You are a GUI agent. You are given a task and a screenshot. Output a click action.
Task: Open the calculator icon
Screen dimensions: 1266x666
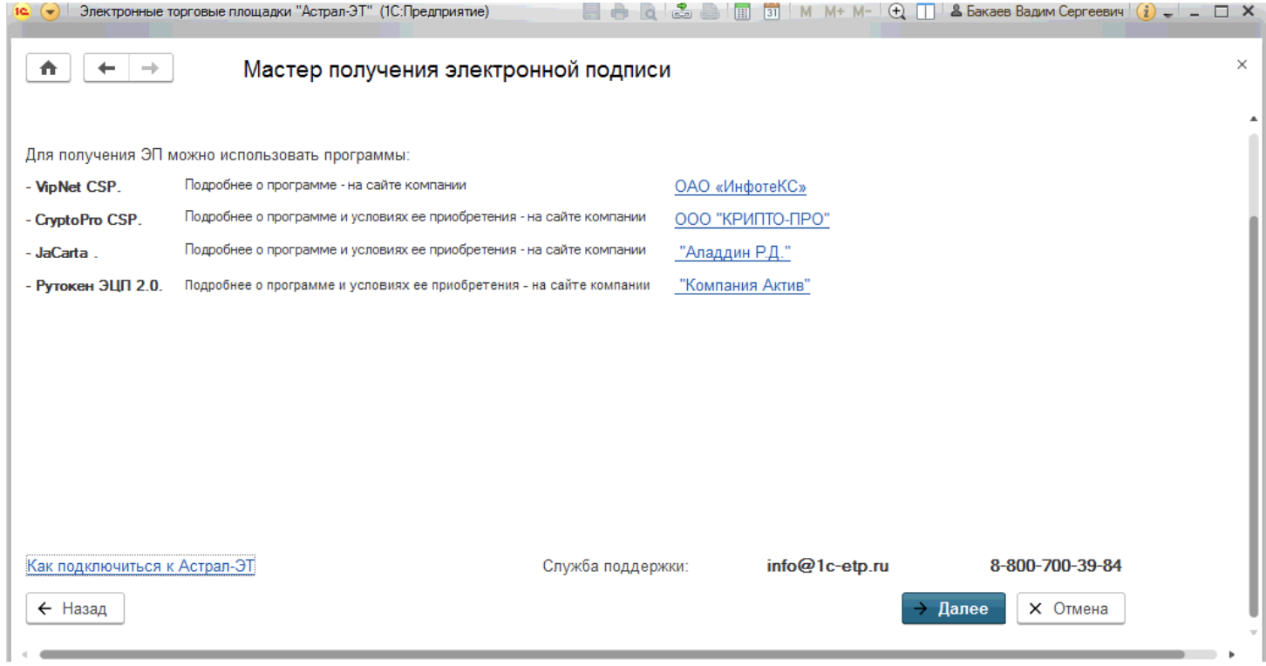(743, 12)
